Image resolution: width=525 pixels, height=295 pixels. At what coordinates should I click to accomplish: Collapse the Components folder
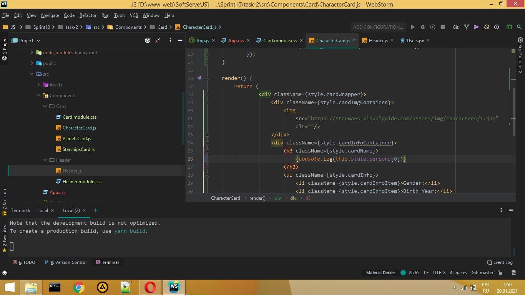[38, 96]
